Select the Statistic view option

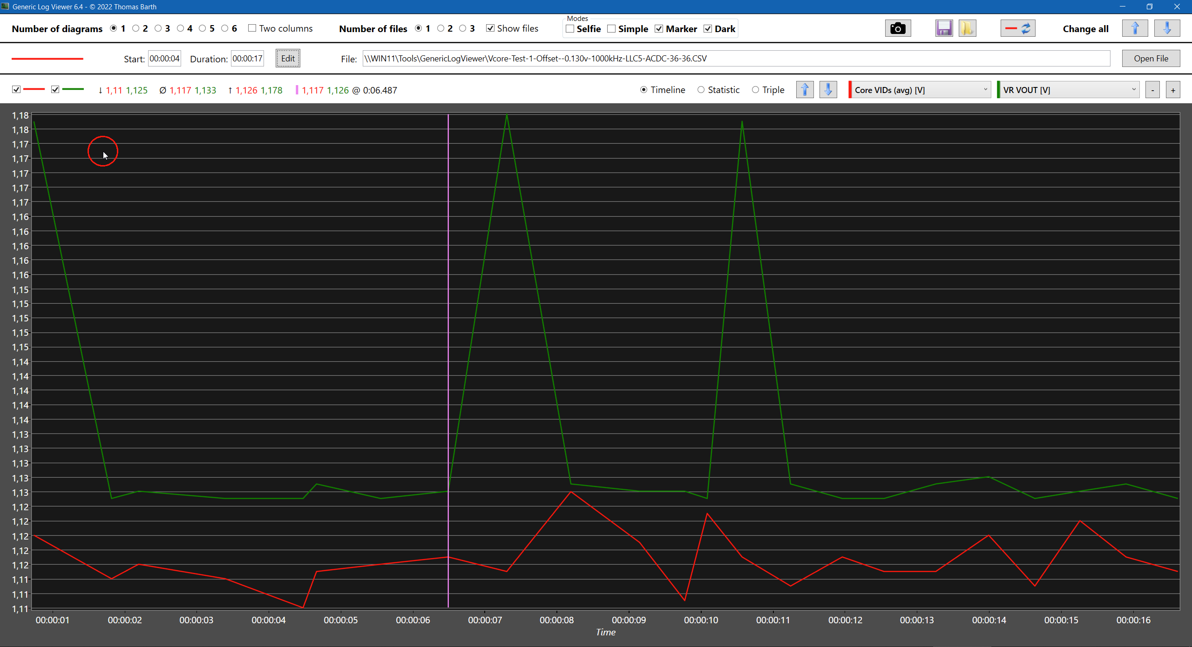(701, 90)
